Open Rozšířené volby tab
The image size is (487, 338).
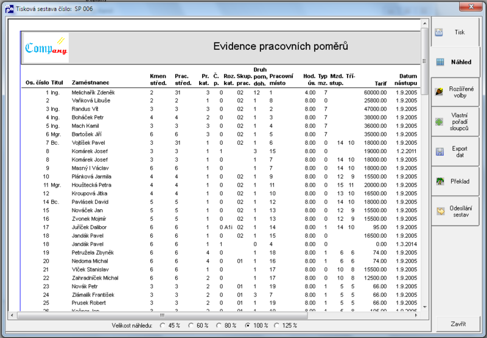pyautogui.click(x=455, y=92)
